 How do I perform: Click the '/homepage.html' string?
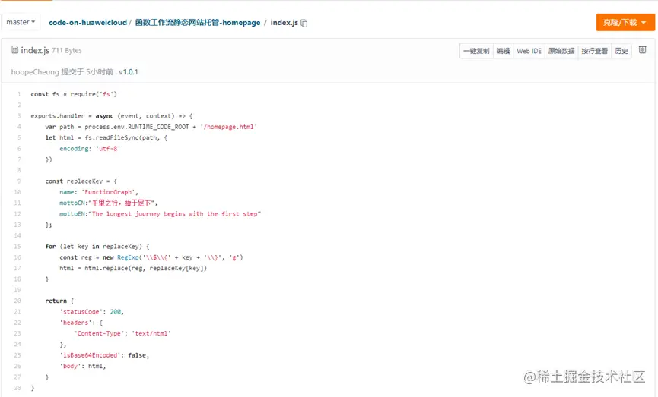(x=229, y=127)
